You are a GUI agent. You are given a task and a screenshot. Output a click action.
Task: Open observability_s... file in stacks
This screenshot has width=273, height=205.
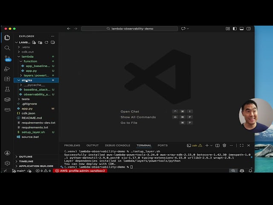(36, 94)
